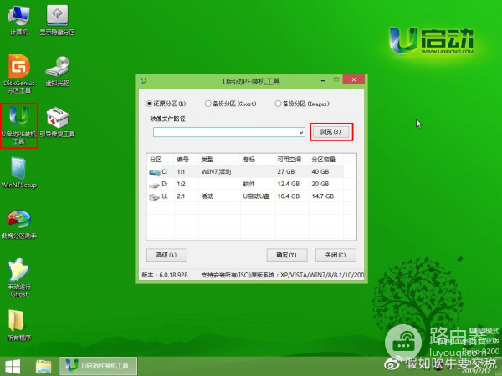
Task: Open the manual Ghost icon
Action: [19, 278]
